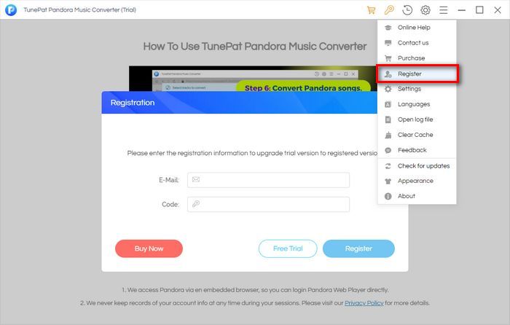Open Settings menu entry
The image size is (510, 325).
(x=417, y=89)
